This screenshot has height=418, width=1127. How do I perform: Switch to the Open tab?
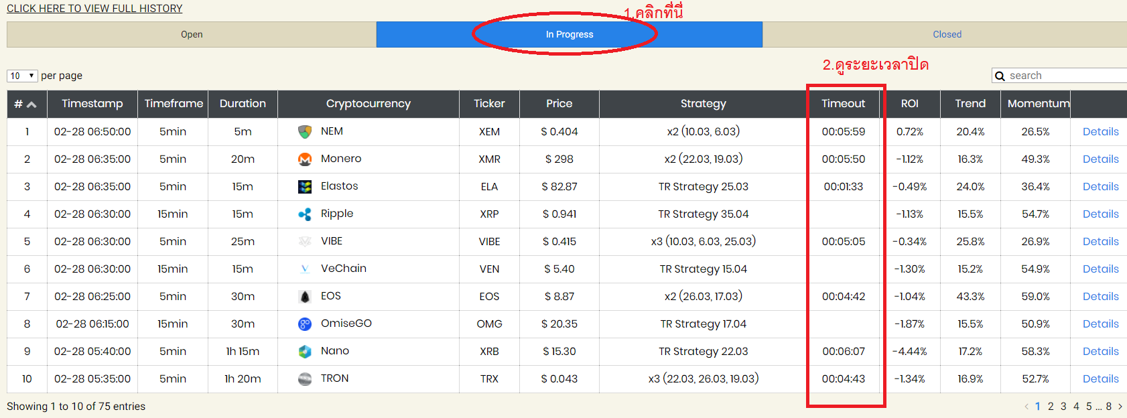click(192, 34)
